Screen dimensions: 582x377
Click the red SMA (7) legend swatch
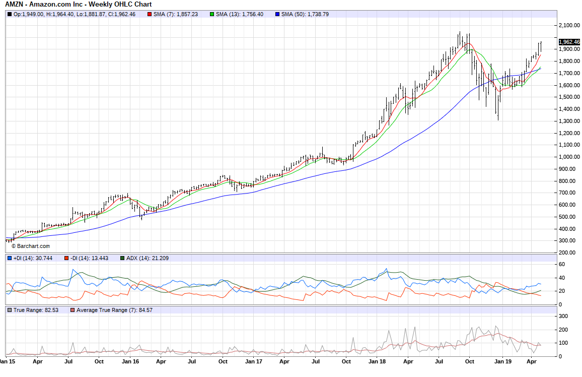click(150, 14)
